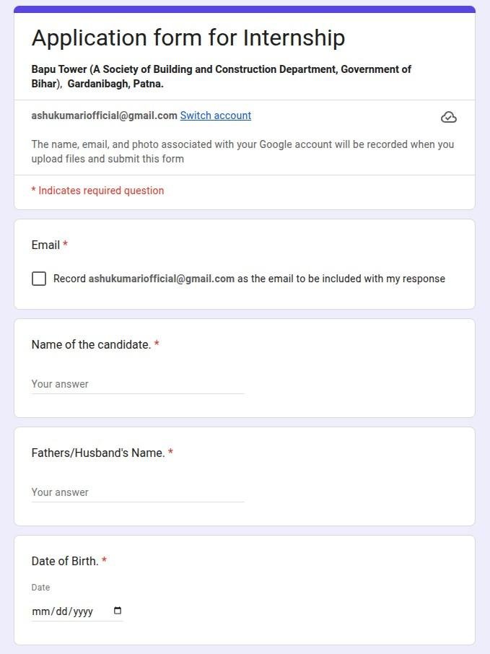Open the calendar picker icon for date
Screen dimensions: 490x654
tap(118, 611)
